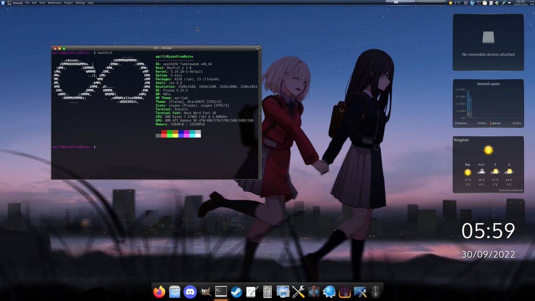Click the Kernel: 5.19.10-1-default line
535x301 pixels.
(x=179, y=71)
